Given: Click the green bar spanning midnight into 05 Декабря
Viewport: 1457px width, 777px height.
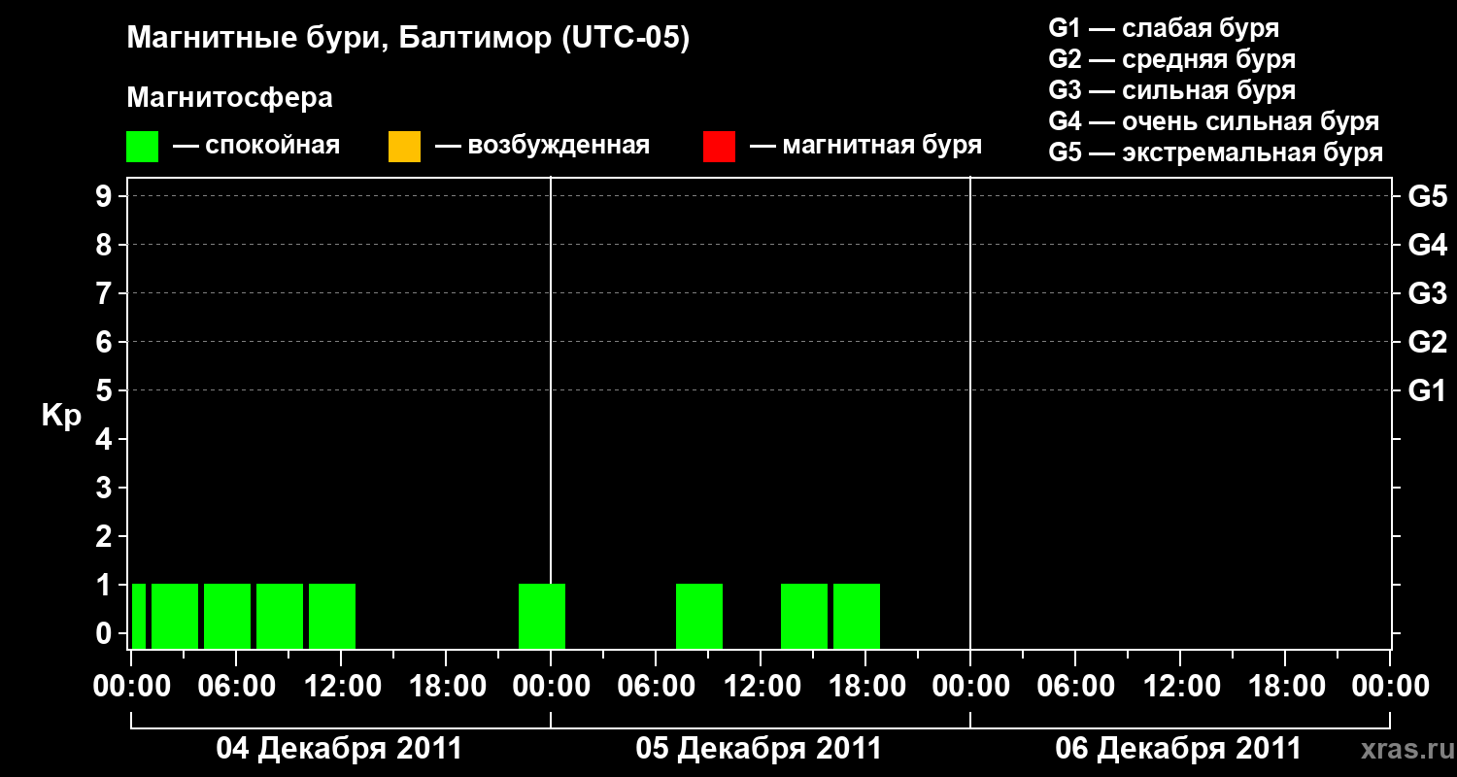Looking at the screenshot, I should point(542,616).
